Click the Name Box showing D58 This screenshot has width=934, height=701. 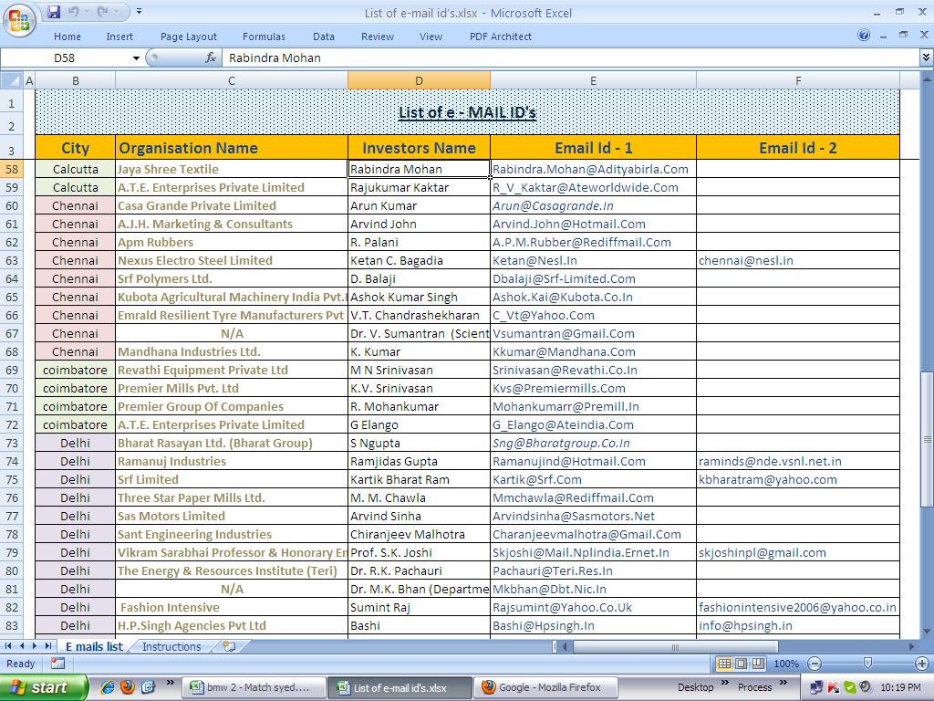66,58
